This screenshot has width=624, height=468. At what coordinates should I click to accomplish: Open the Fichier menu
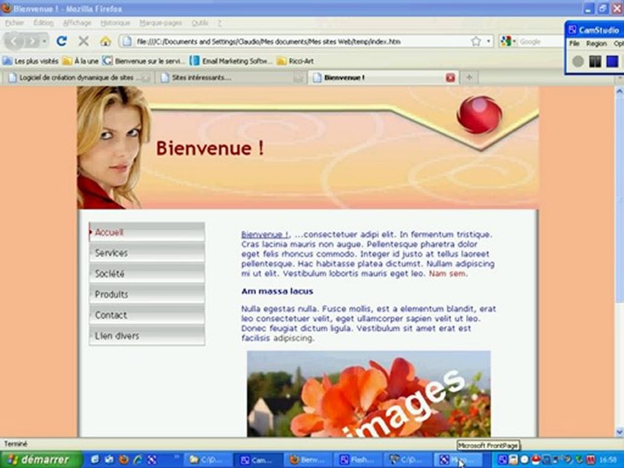tap(14, 23)
